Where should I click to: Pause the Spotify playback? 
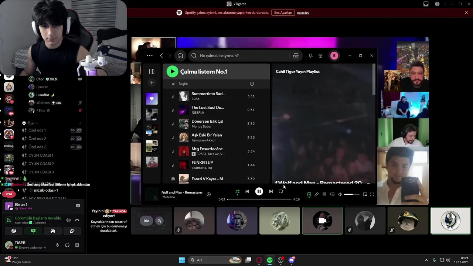tap(259, 191)
